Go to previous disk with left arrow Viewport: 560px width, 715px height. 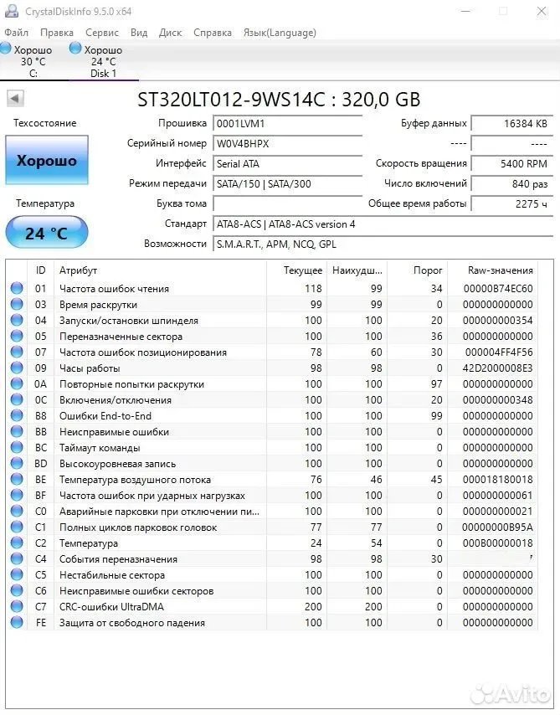tap(15, 98)
